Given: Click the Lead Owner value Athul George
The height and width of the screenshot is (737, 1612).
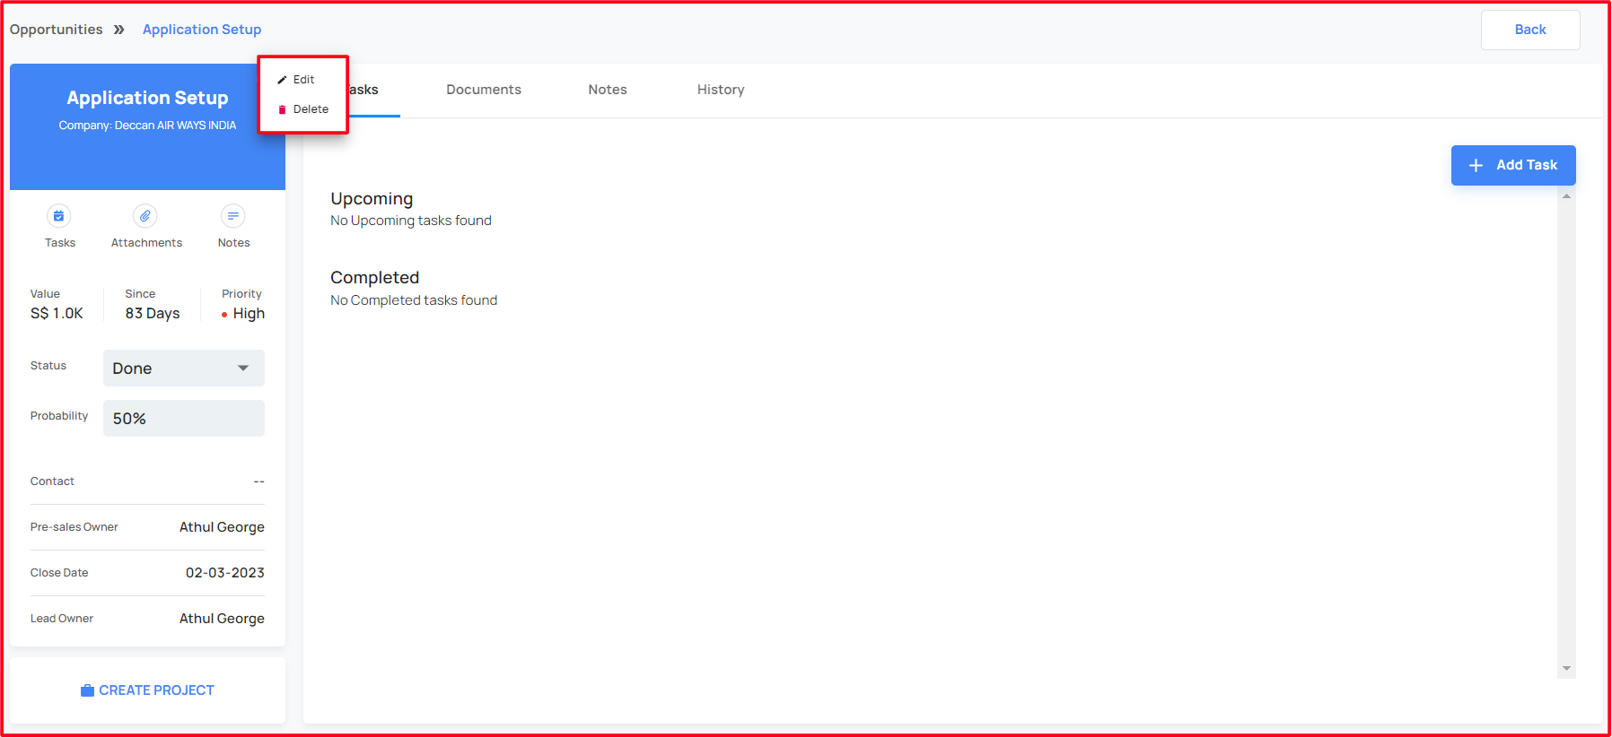Looking at the screenshot, I should 222,619.
